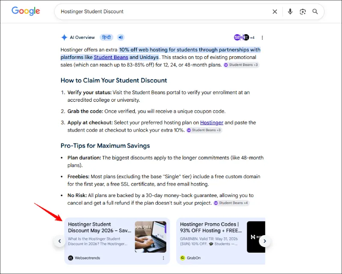Screen dimensions: 342x274
Task: Open the Student Beans hyperlink
Action: [x=111, y=57]
